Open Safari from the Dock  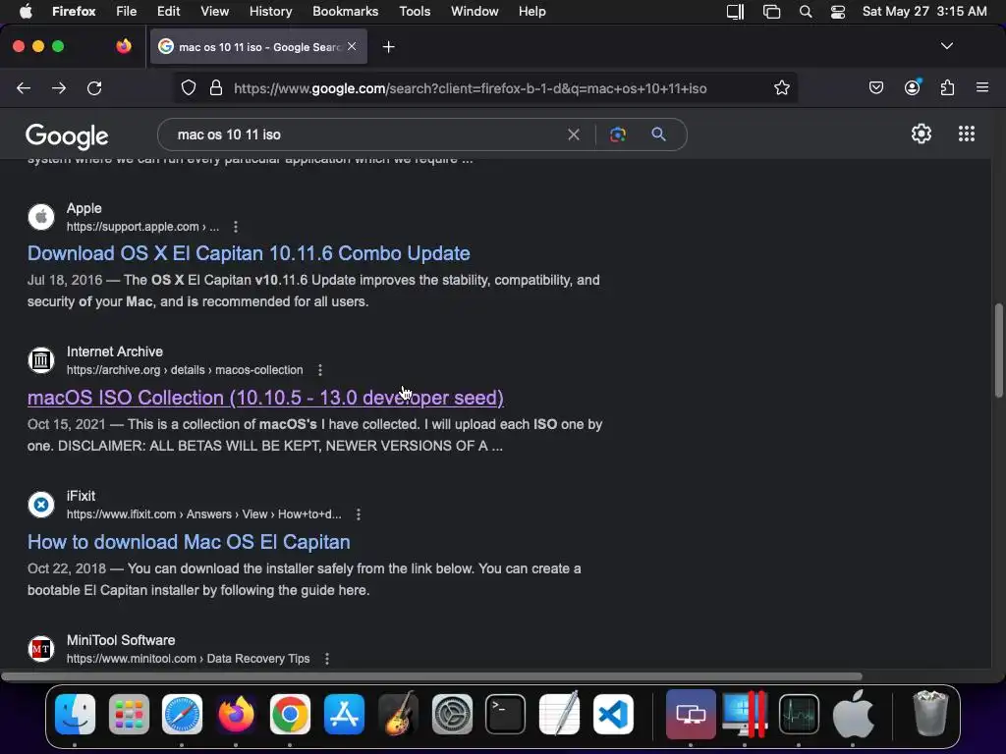point(182,714)
